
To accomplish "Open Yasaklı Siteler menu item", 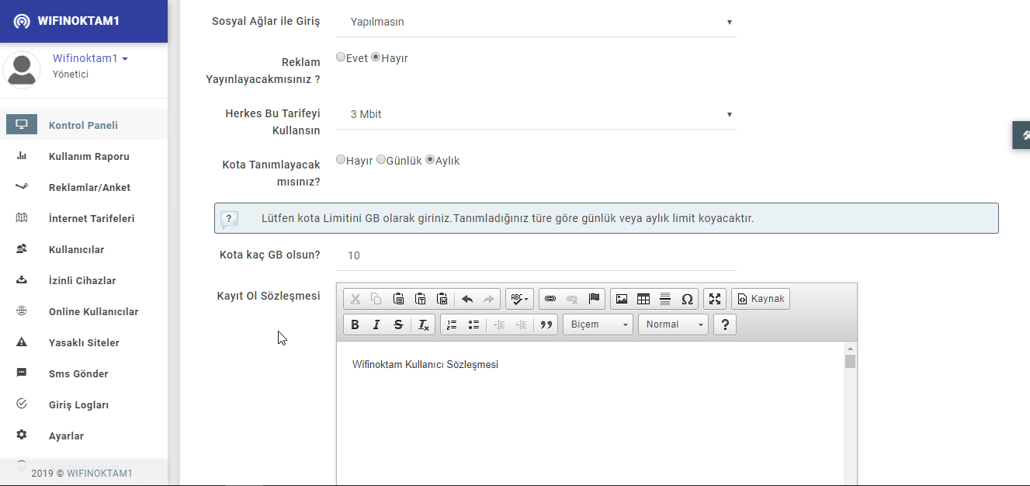I will click(84, 342).
